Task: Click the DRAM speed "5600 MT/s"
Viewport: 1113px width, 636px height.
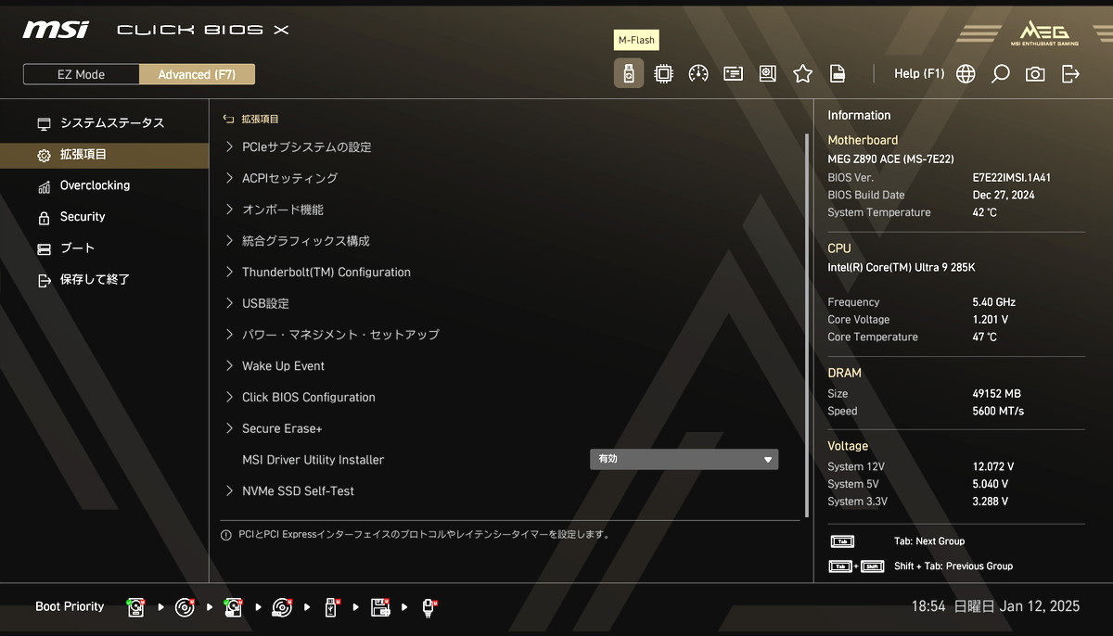Action: (998, 411)
